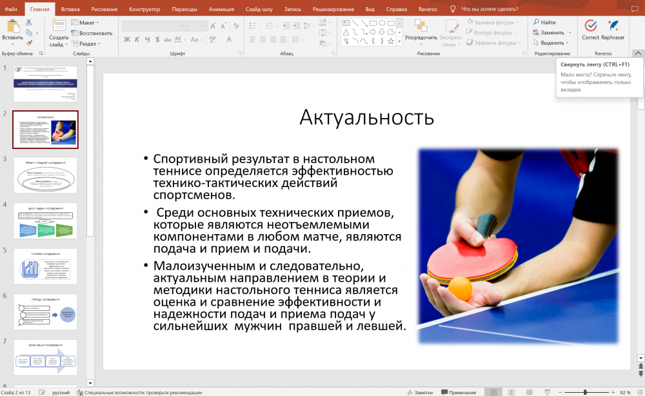Viewport: 645px width, 396px height.
Task: Open the Файл tab
Action: coord(11,9)
